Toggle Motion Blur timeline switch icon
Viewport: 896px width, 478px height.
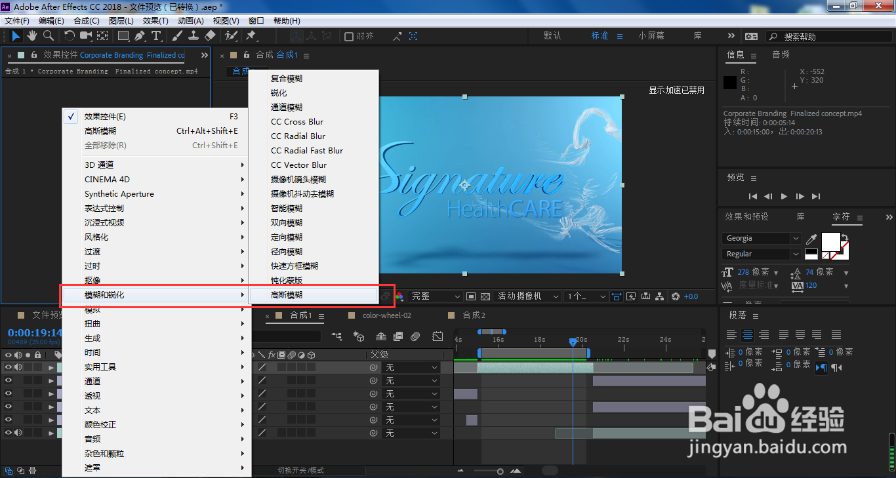(x=415, y=336)
